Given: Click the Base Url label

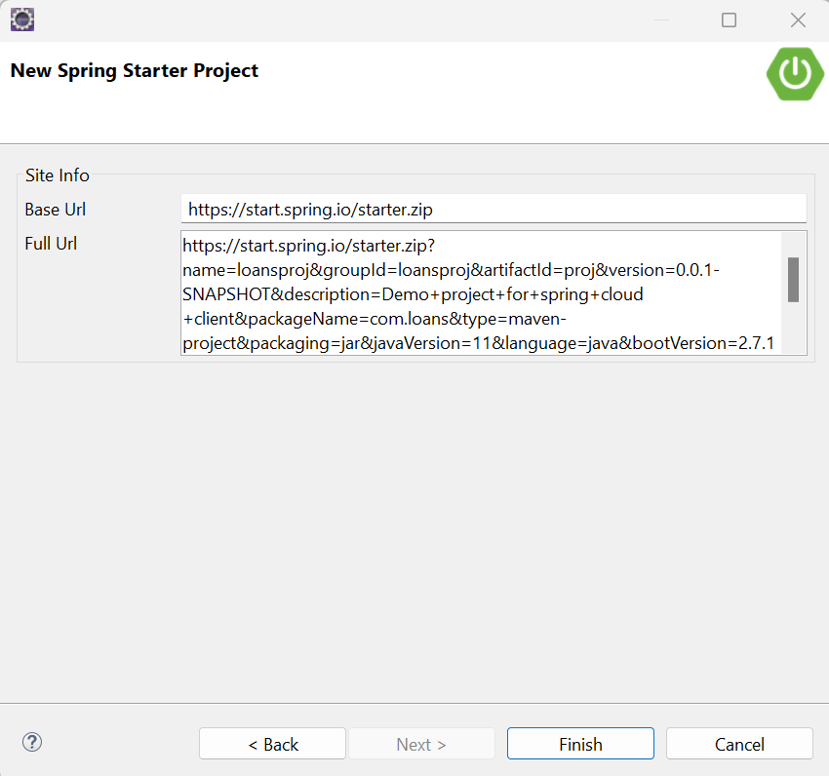Looking at the screenshot, I should pyautogui.click(x=56, y=209).
